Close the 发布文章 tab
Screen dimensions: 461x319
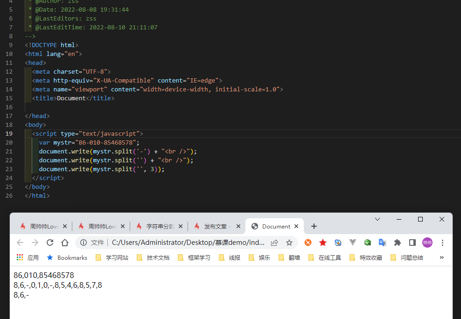point(238,226)
